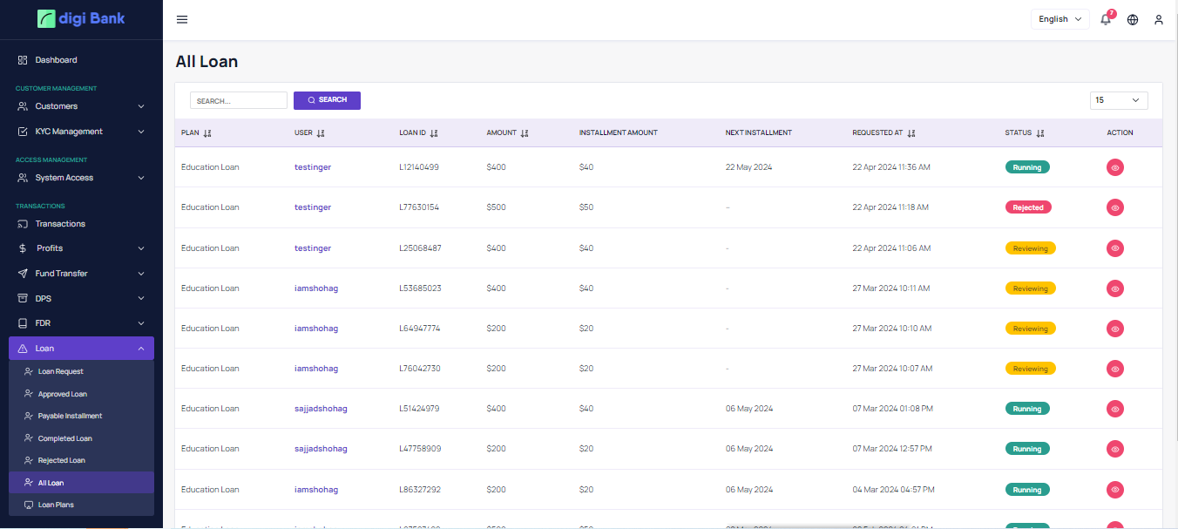Click the search input field
Viewport: 1178px width, 529px height.
coord(238,101)
